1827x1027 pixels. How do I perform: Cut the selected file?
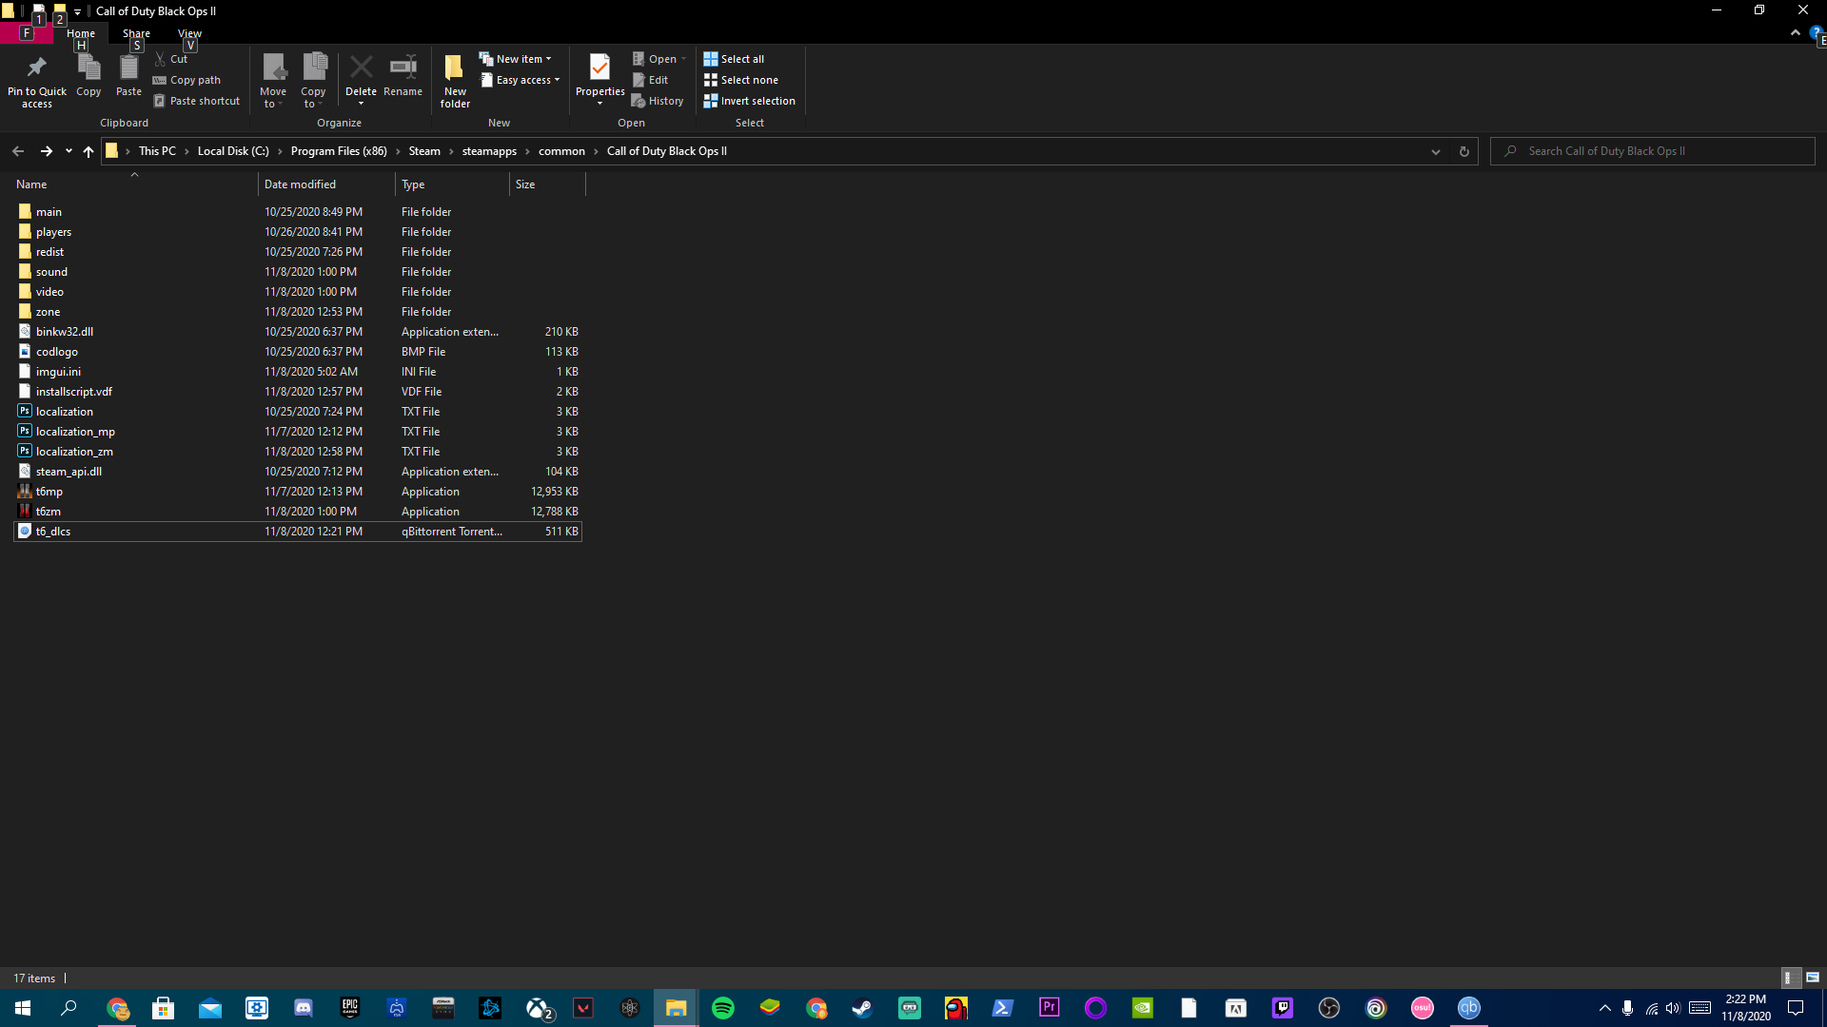171,59
